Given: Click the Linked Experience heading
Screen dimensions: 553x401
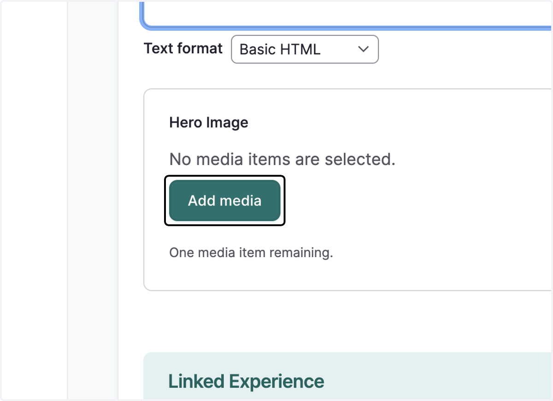Looking at the screenshot, I should [246, 381].
